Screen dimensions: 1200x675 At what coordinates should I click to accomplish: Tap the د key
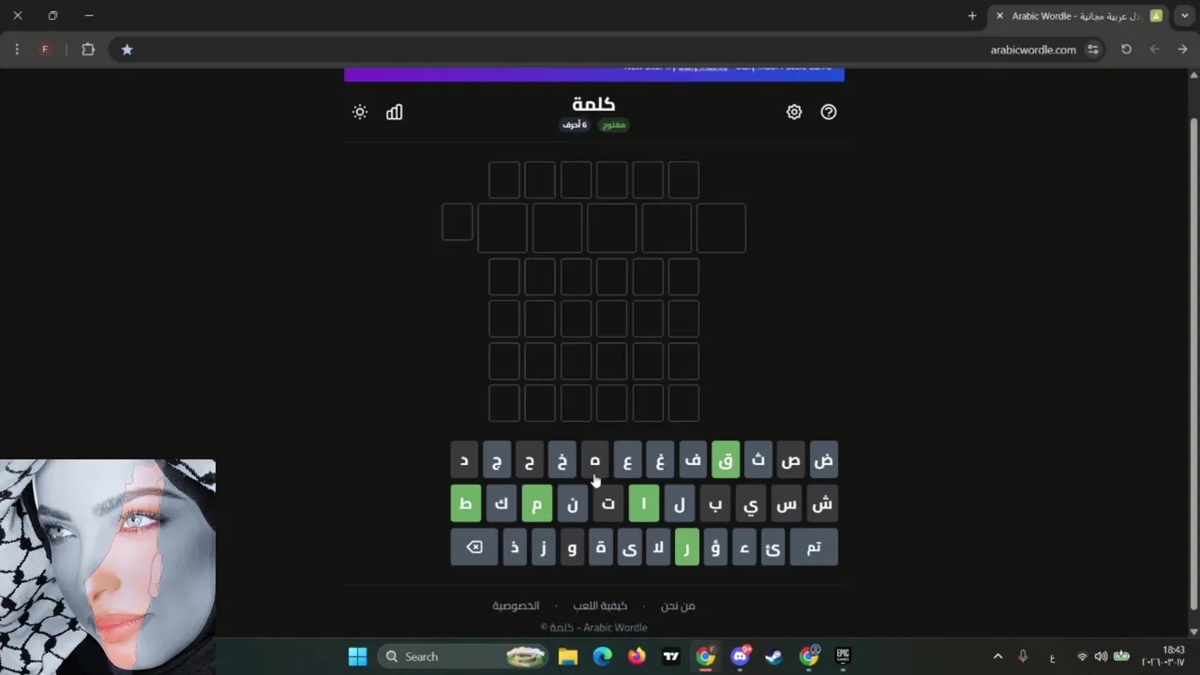point(464,460)
